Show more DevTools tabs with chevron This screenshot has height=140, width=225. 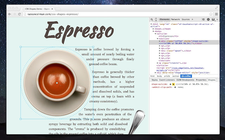pyautogui.click(x=193, y=19)
